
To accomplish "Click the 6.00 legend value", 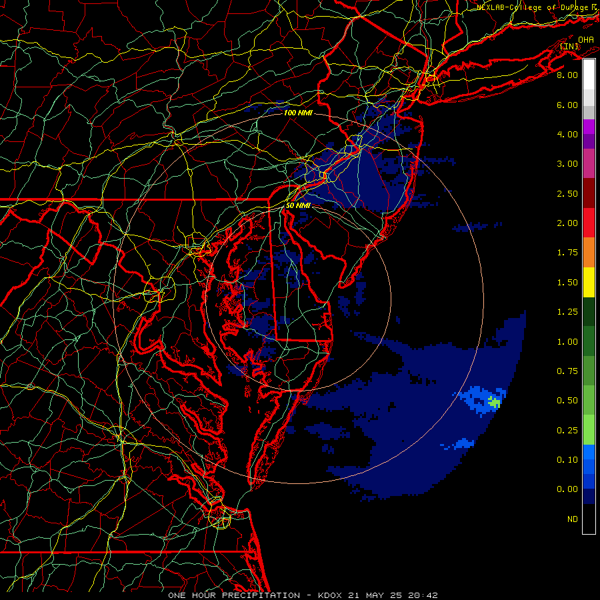I will point(567,105).
